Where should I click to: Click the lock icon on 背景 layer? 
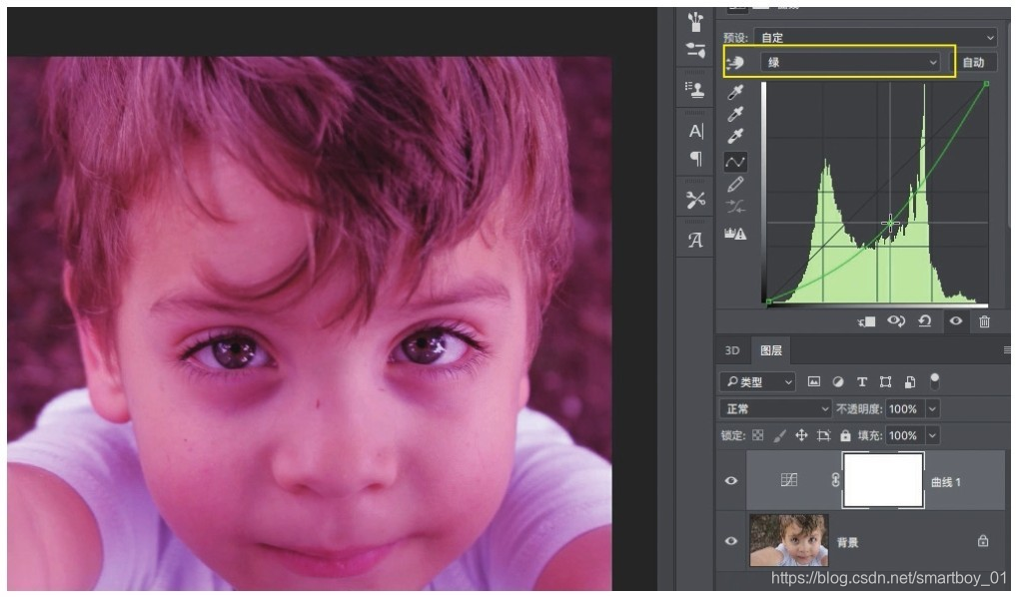coord(983,540)
